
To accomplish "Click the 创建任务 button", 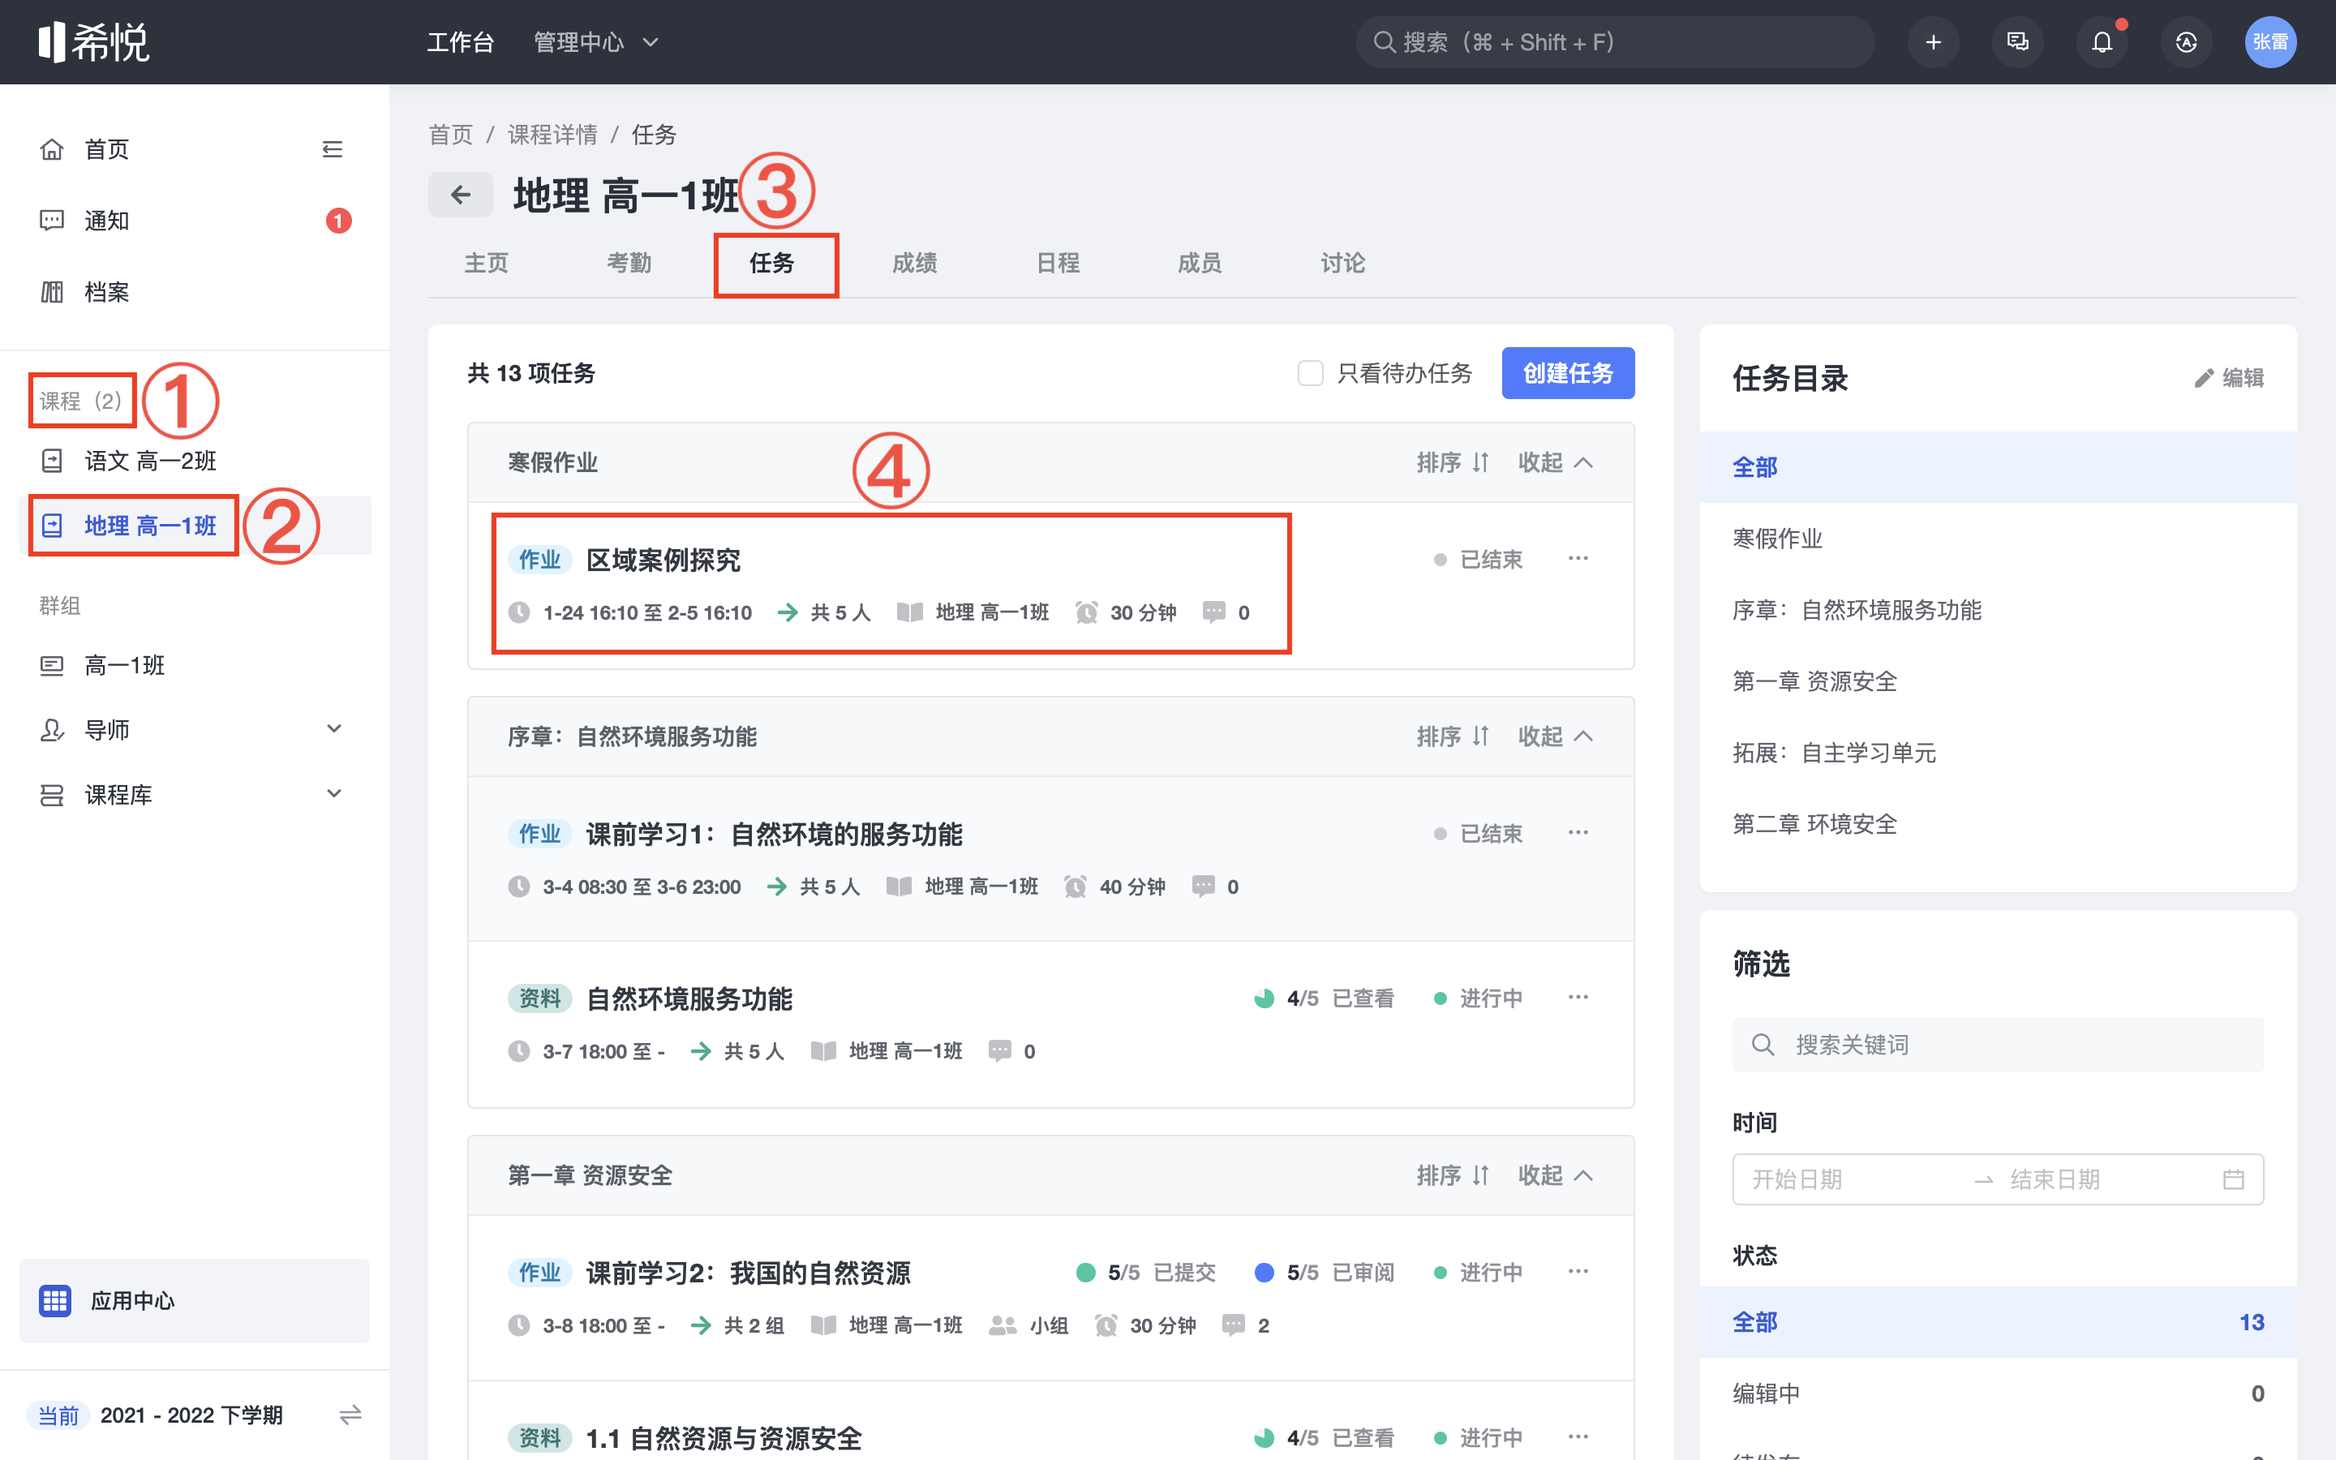I will [x=1569, y=373].
